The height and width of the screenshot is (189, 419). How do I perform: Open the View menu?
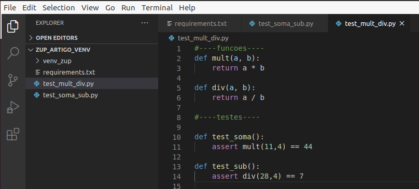point(90,8)
